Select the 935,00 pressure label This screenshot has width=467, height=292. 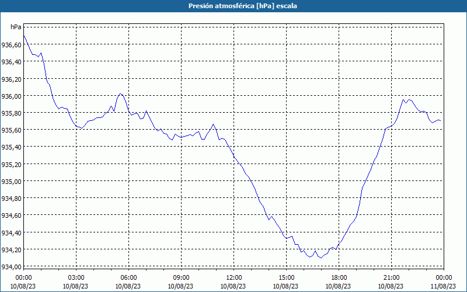11,182
